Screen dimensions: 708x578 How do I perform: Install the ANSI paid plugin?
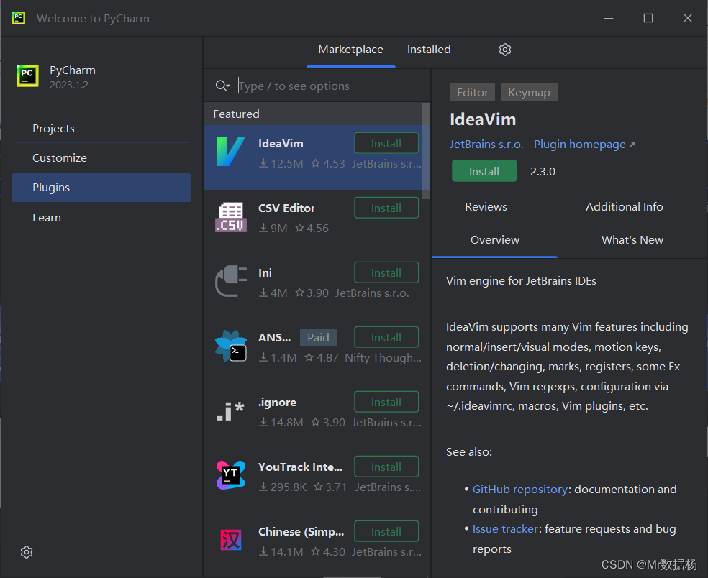click(x=386, y=337)
